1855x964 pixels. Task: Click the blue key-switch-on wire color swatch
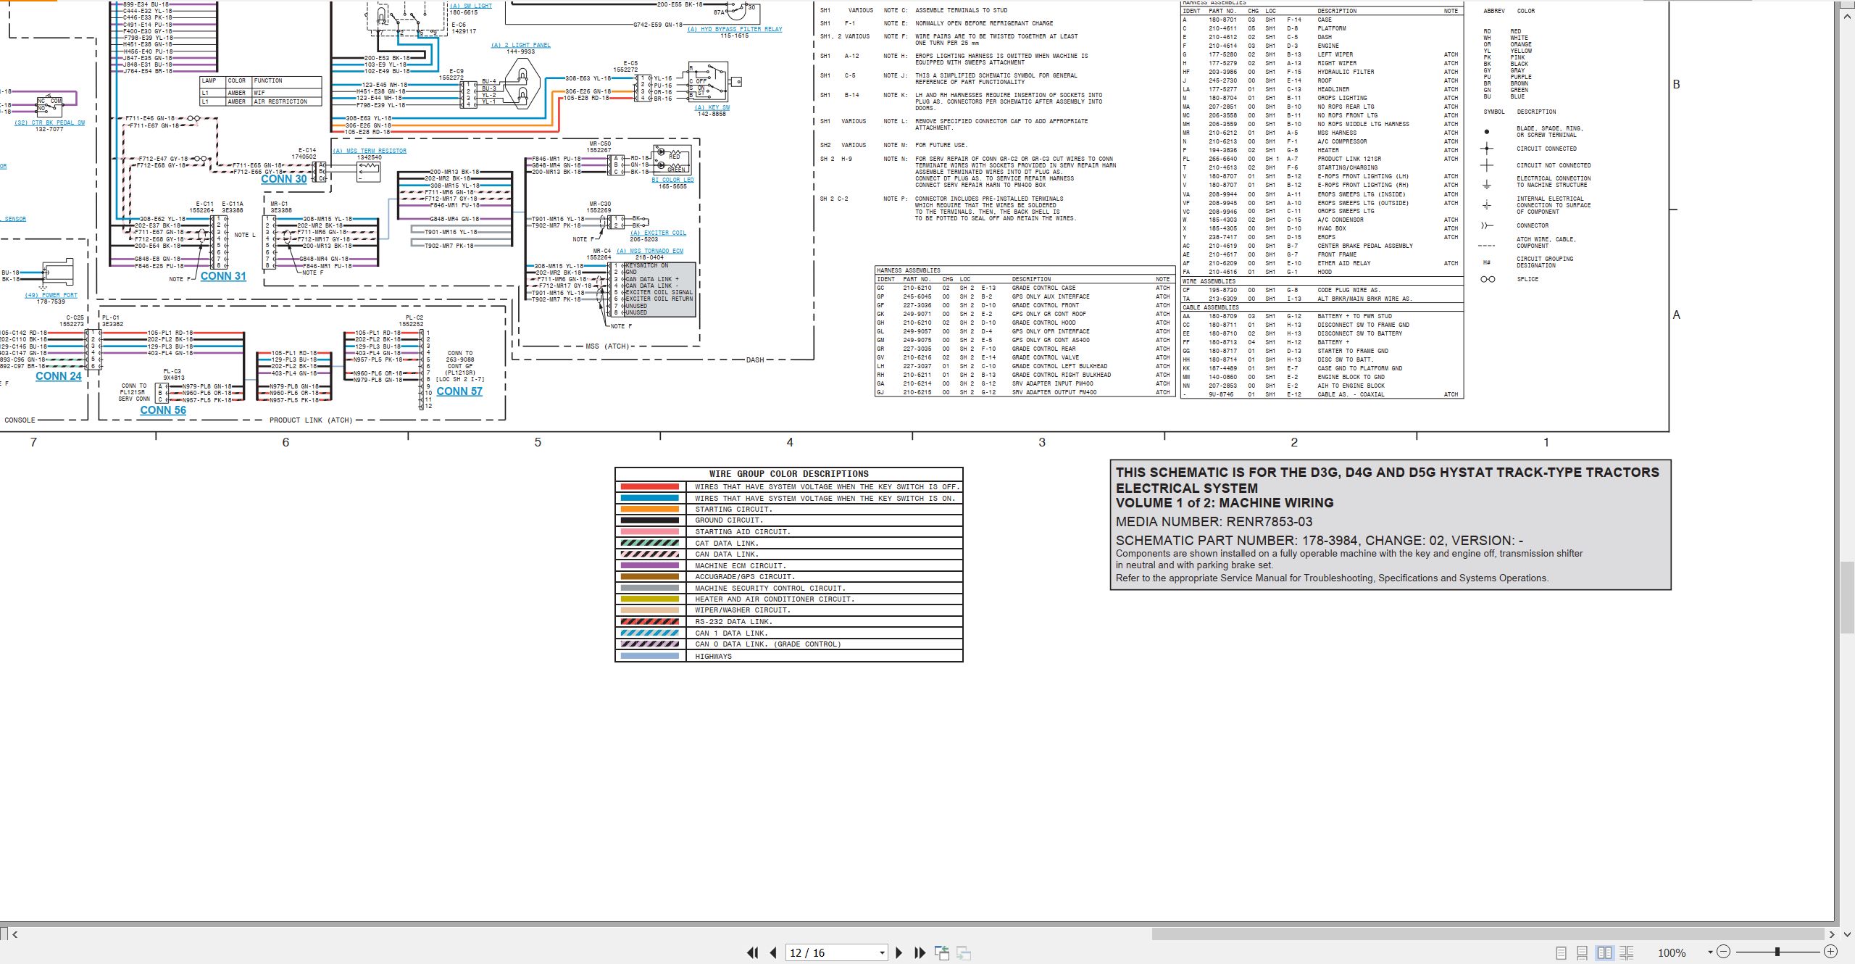point(649,498)
